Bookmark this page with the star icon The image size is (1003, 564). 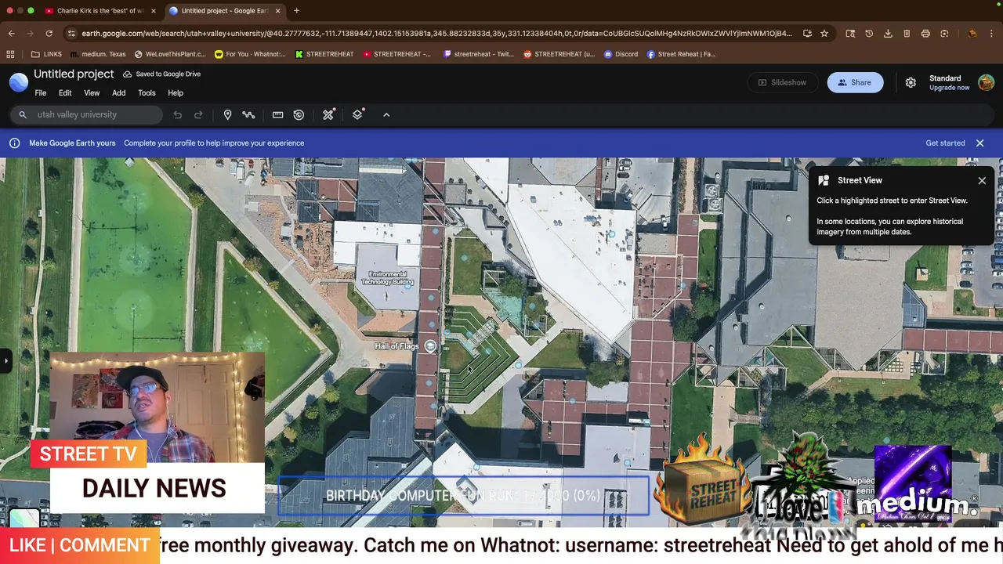(824, 34)
